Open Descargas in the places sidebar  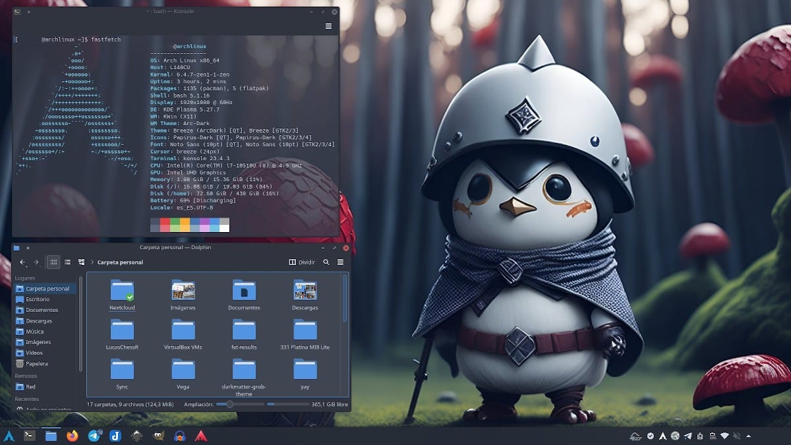(x=45, y=321)
